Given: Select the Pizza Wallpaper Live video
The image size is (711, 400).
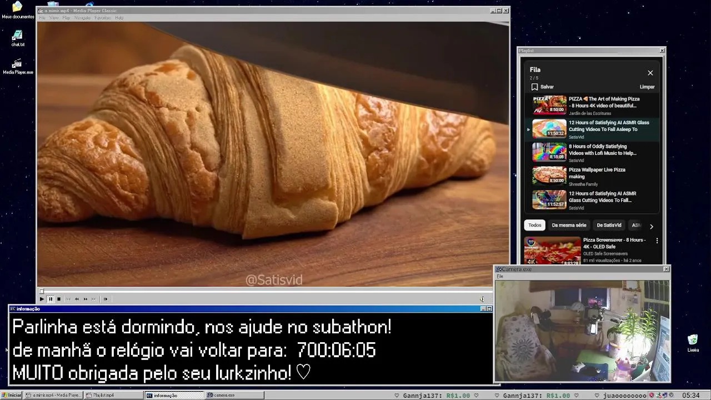Looking at the screenshot, I should point(592,176).
